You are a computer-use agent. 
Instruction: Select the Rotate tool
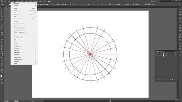[2, 37]
